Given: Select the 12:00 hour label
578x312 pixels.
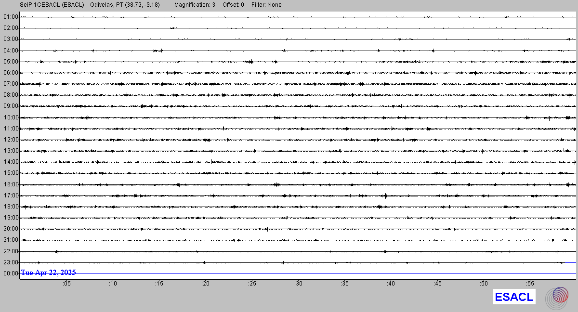Looking at the screenshot, I should point(11,140).
